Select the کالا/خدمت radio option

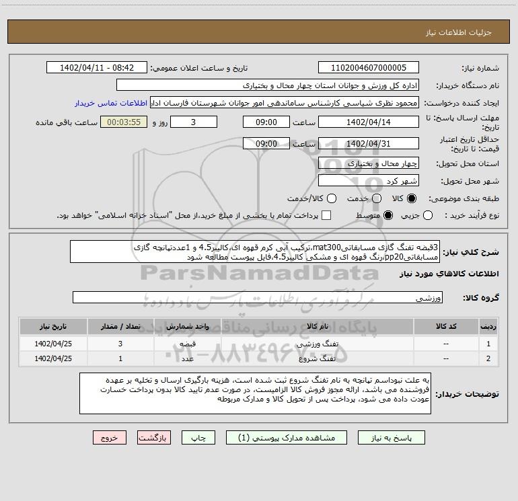332,198
